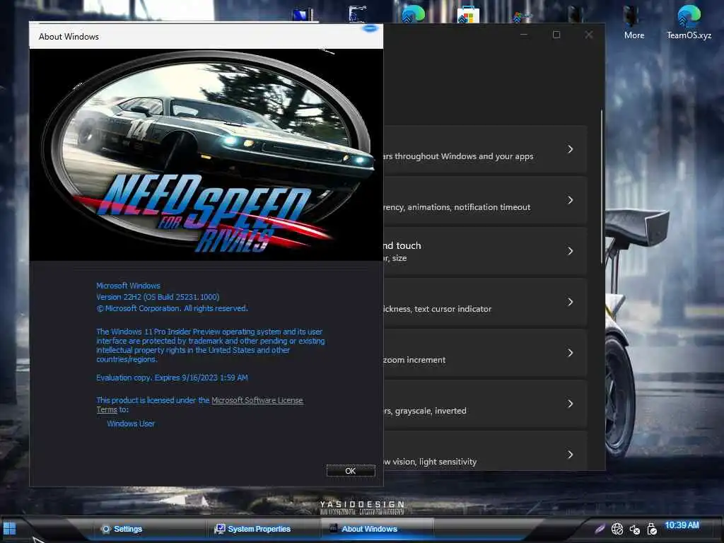Click the 'About Windows' dialog title bar
724x543 pixels.
tap(206, 36)
